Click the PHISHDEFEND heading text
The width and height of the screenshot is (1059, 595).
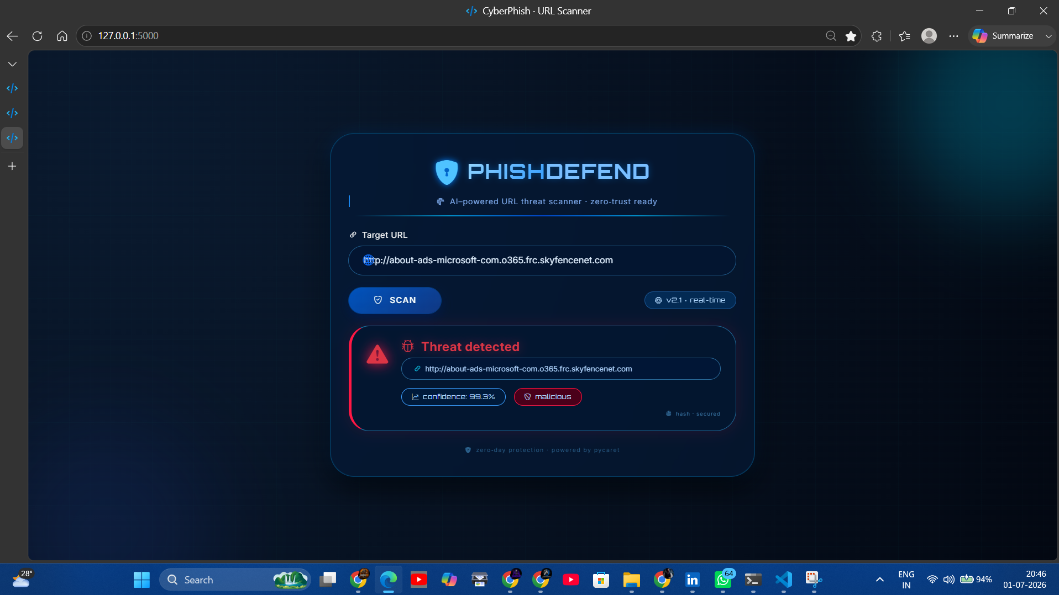(x=558, y=172)
